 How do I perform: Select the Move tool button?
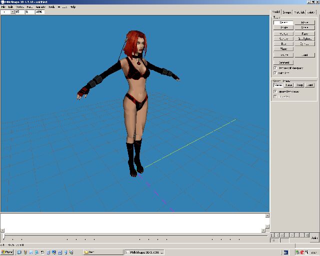(304, 22)
